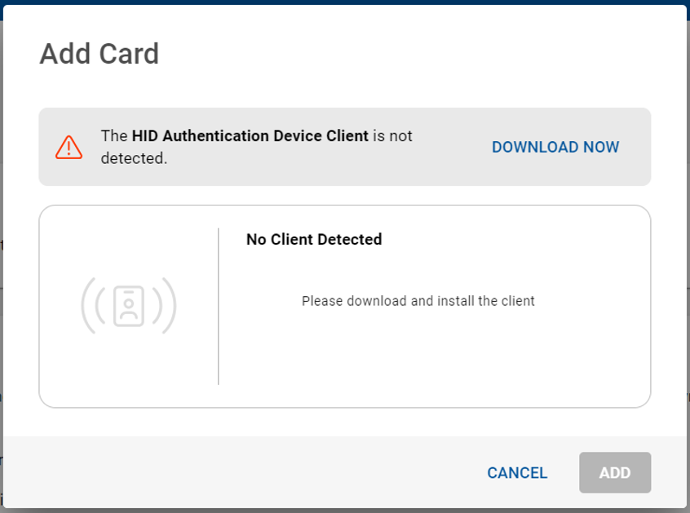Click the disabled ADD button
Screen dimensions: 690x513
click(615, 472)
